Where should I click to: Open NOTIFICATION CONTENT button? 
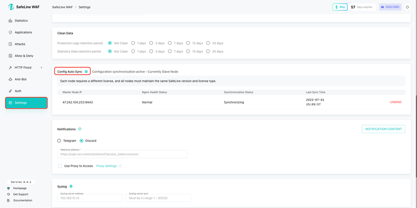384,129
